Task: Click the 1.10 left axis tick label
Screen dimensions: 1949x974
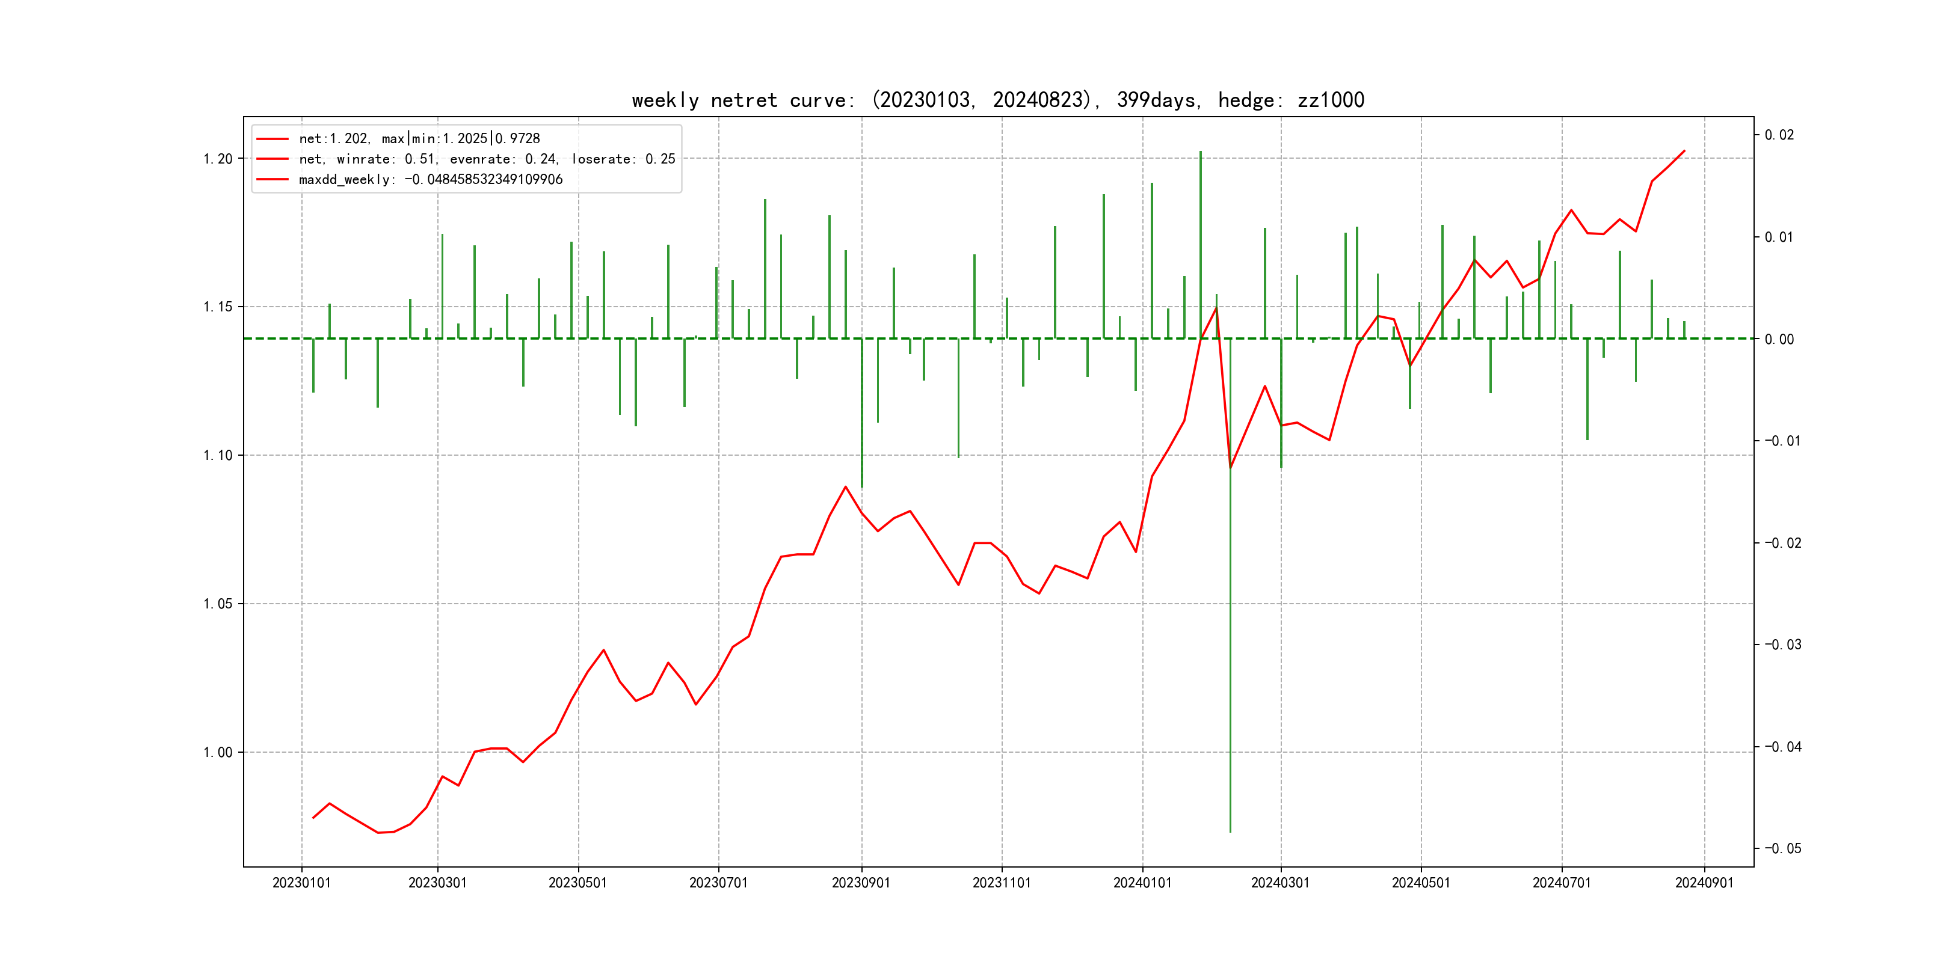Action: pos(218,455)
